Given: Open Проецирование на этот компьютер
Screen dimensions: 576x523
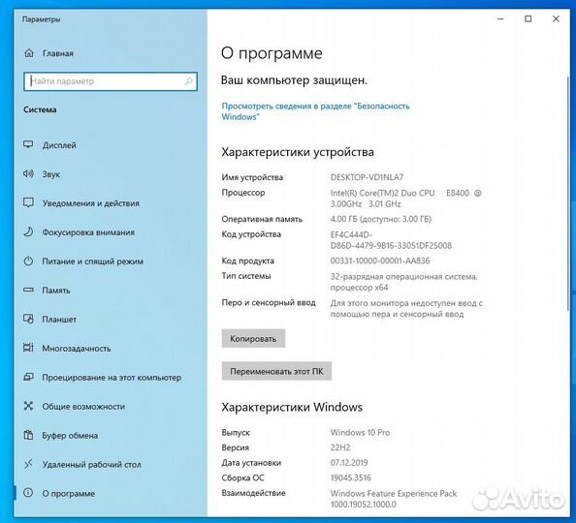Looking at the screenshot, I should click(x=111, y=378).
